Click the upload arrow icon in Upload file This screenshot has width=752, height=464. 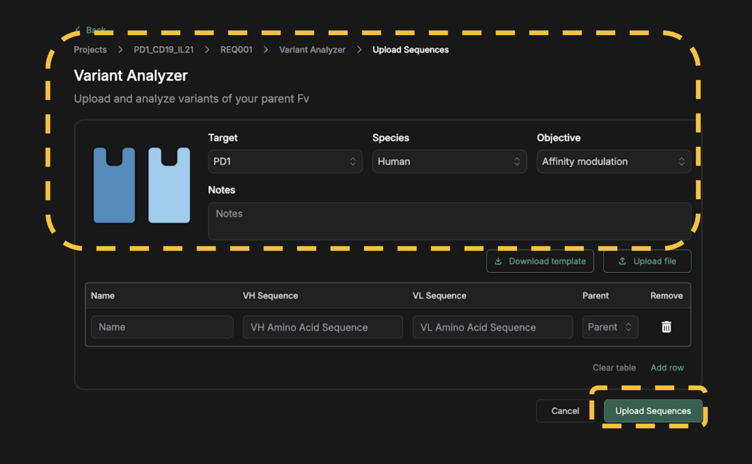(x=622, y=261)
